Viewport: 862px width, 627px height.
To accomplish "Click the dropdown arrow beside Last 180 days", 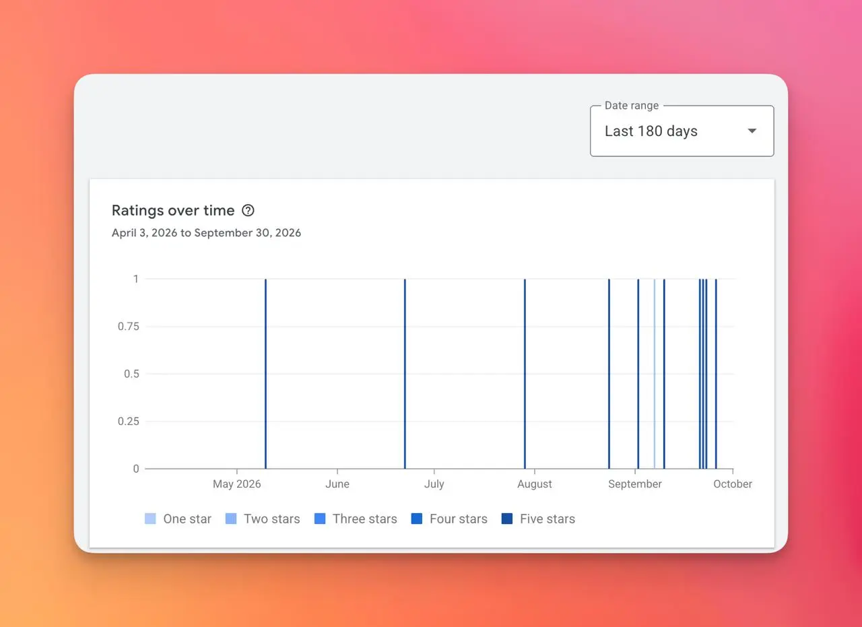I will 752,131.
